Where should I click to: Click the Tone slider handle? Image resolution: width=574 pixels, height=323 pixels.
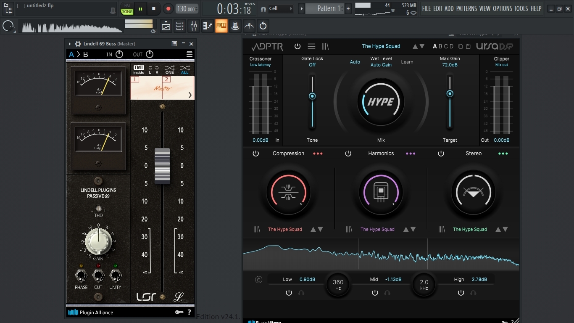point(312,96)
